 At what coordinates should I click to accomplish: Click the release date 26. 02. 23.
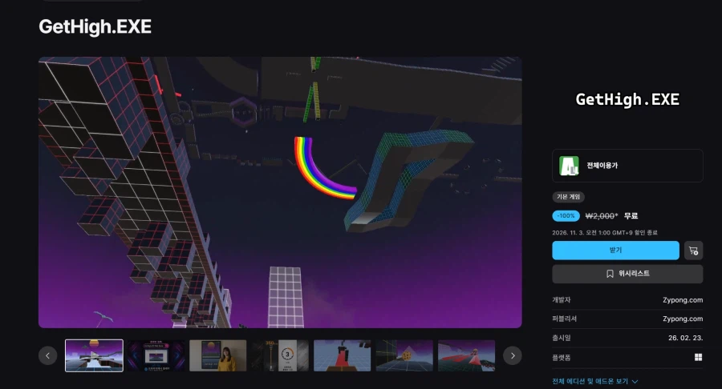point(686,338)
